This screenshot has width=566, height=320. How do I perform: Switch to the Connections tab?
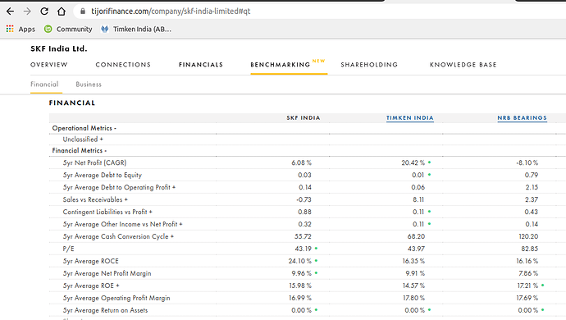click(123, 65)
